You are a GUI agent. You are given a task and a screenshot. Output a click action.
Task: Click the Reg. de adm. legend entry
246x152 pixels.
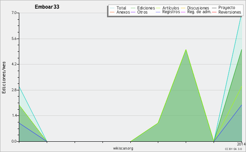coord(199,12)
